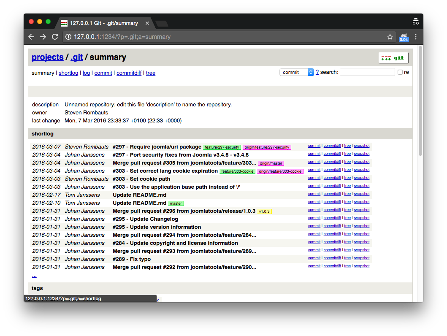
Task: Open the shortlog navigation link
Action: coord(68,73)
